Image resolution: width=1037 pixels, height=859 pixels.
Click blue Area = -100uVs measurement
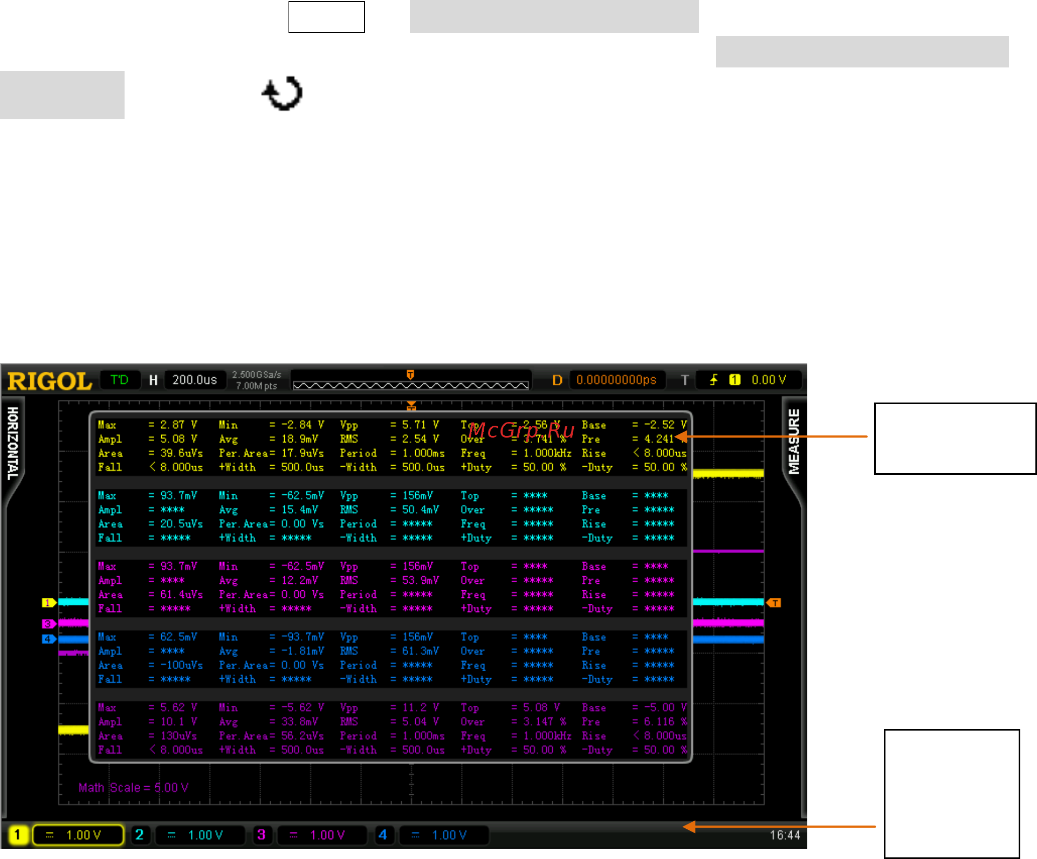point(150,665)
